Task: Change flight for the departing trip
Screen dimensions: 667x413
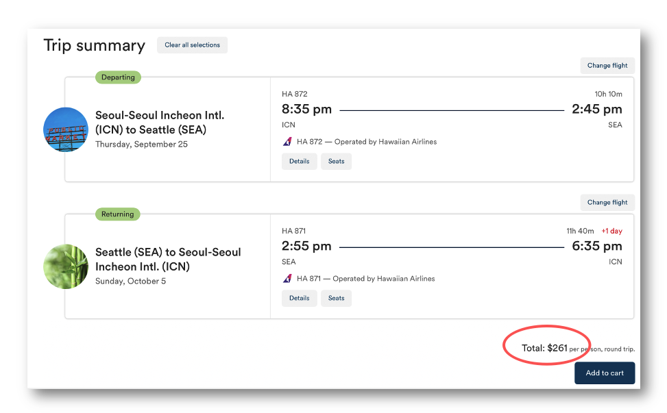Action: click(x=607, y=66)
